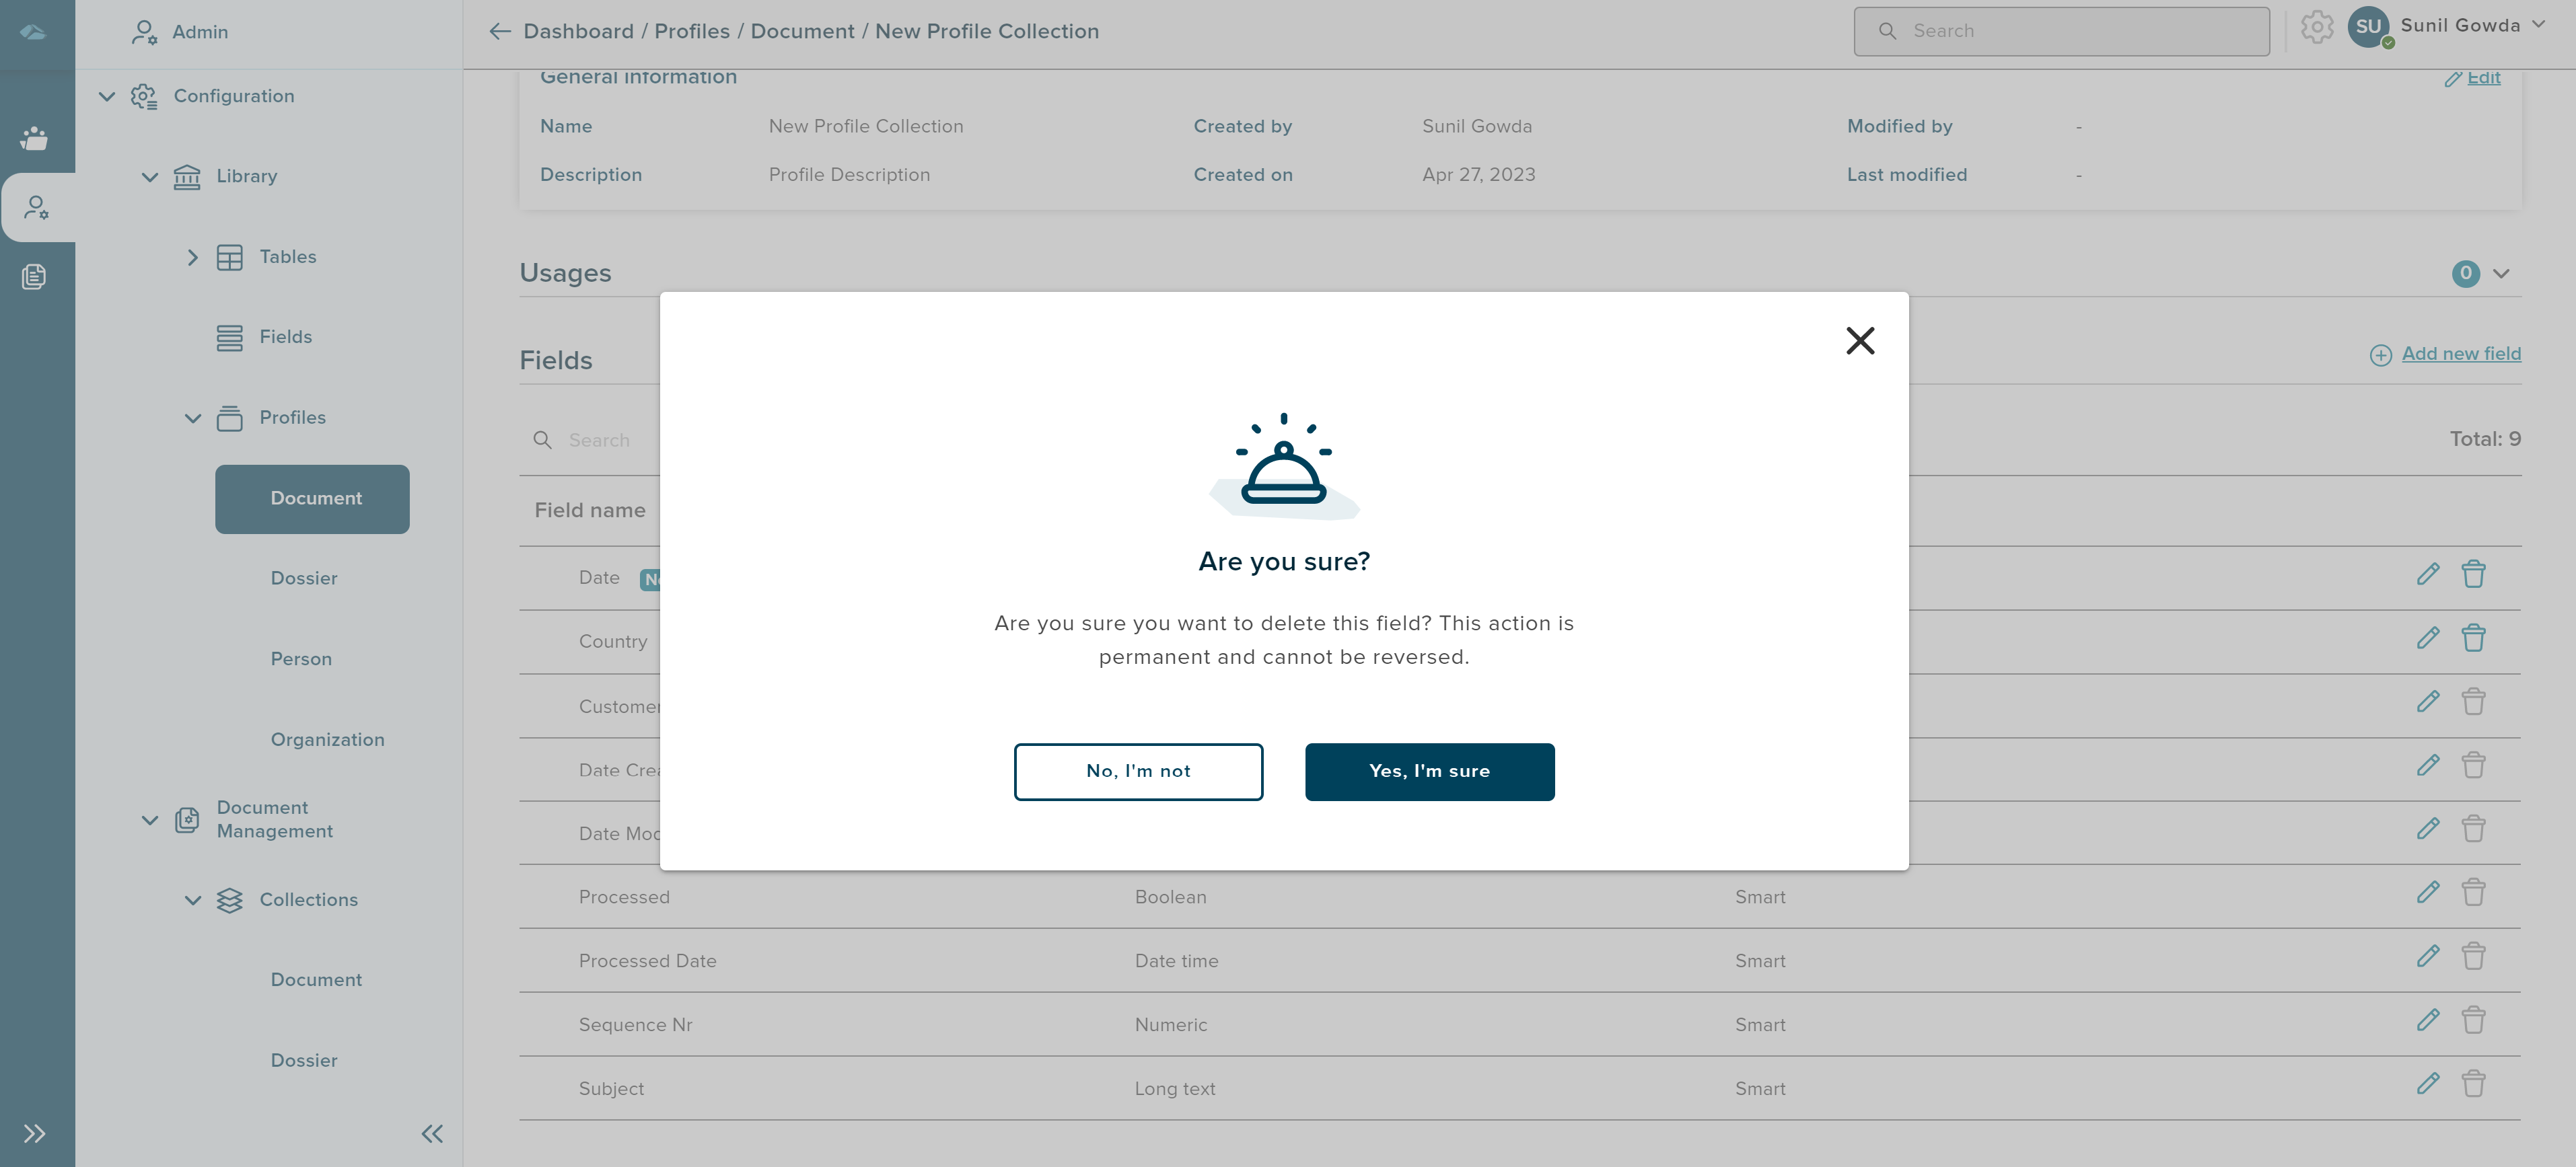The image size is (2576, 1167).
Task: Confirm deletion with Yes, I'm sure
Action: (x=1430, y=771)
